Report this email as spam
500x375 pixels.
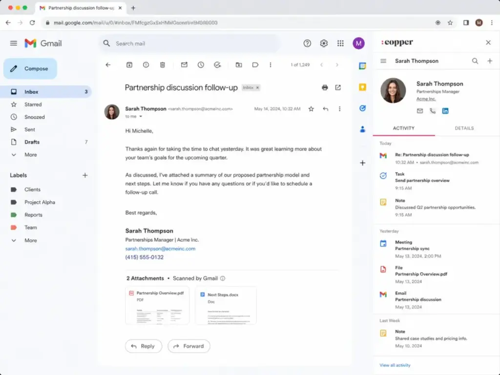pyautogui.click(x=146, y=65)
